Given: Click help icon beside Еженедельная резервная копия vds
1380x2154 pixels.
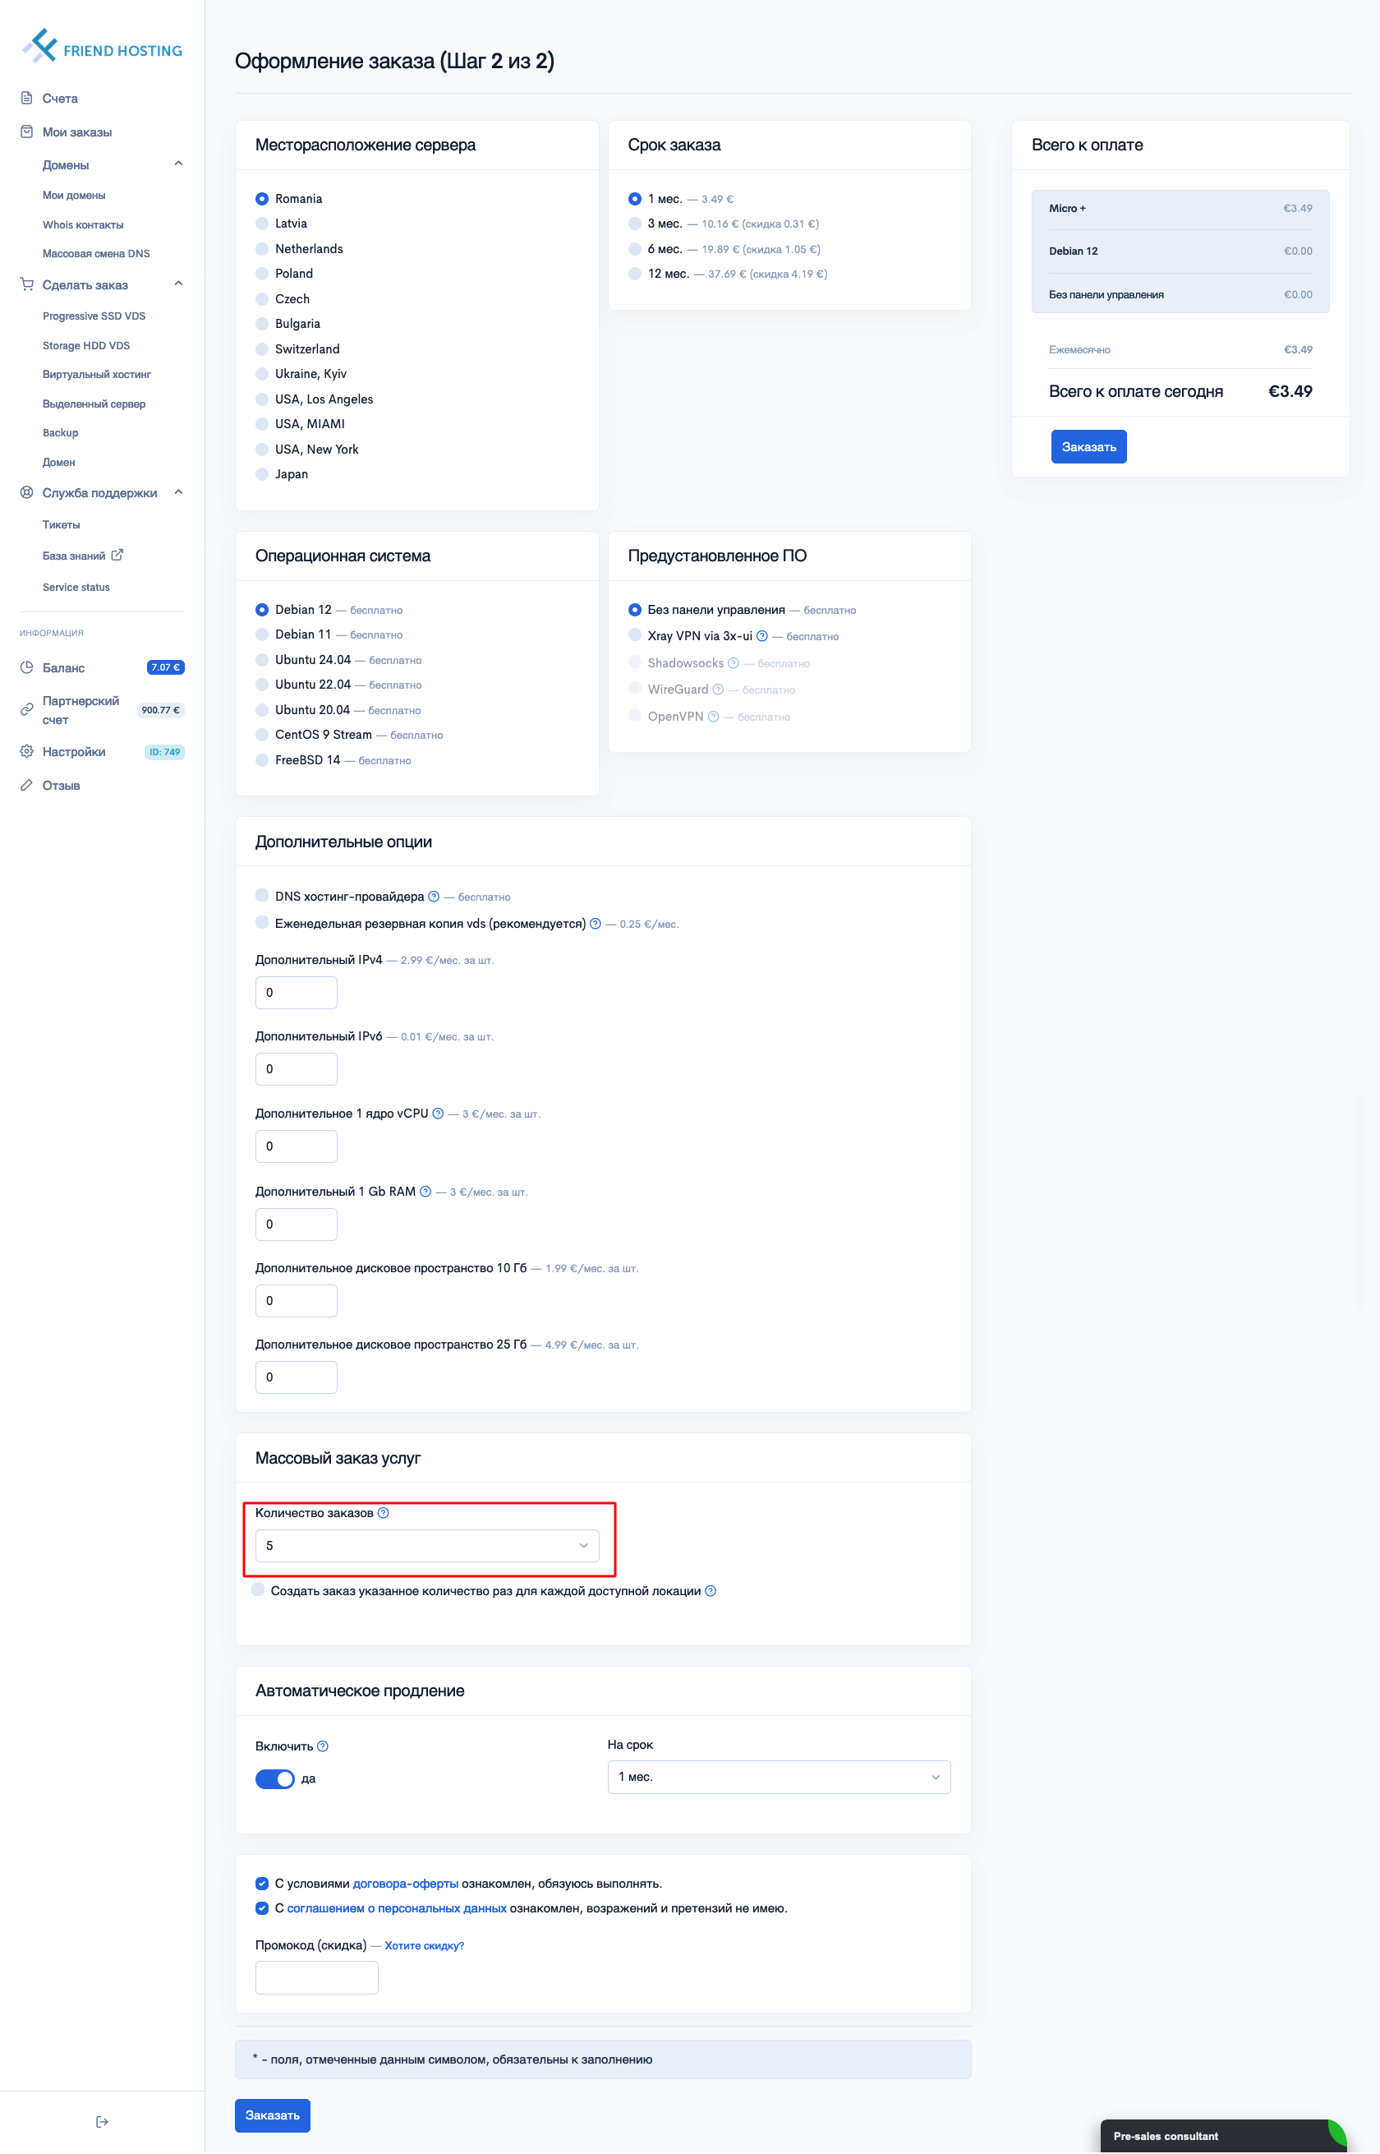Looking at the screenshot, I should click(x=595, y=923).
